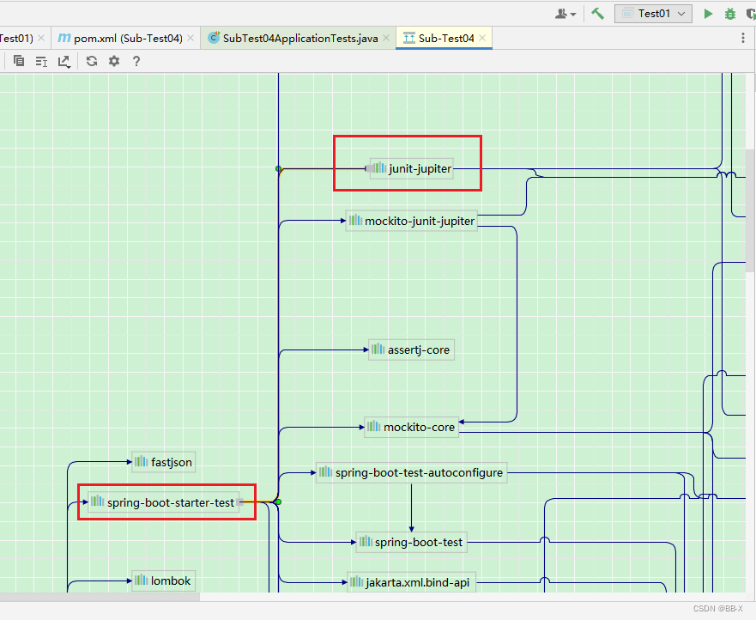
Task: Build project with the hammer icon
Action: coord(598,14)
